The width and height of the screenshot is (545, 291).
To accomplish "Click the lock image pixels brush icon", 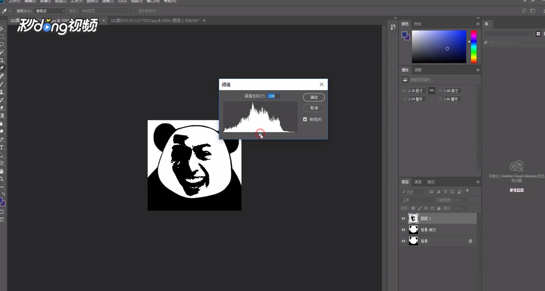I will [419, 208].
